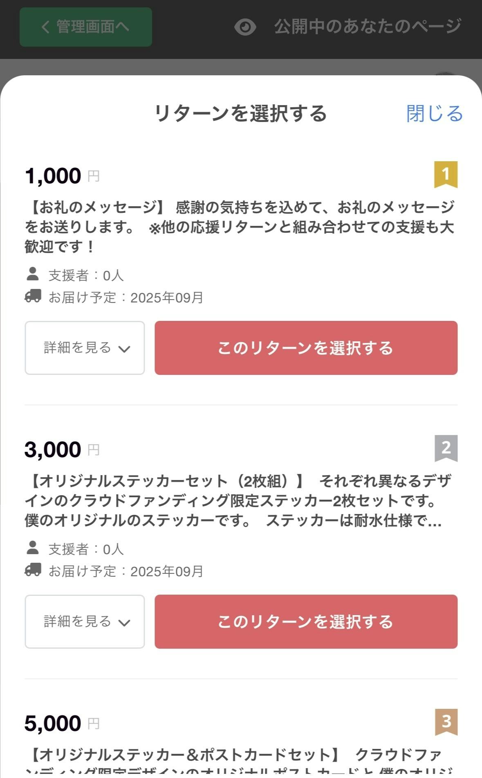Go back via 管理画面へ button
The height and width of the screenshot is (778, 482).
(x=86, y=27)
